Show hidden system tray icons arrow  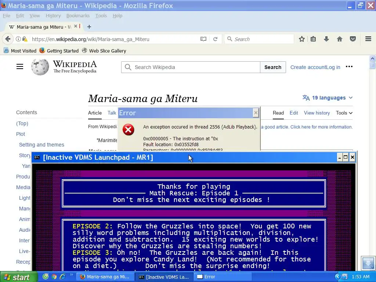coord(338,277)
